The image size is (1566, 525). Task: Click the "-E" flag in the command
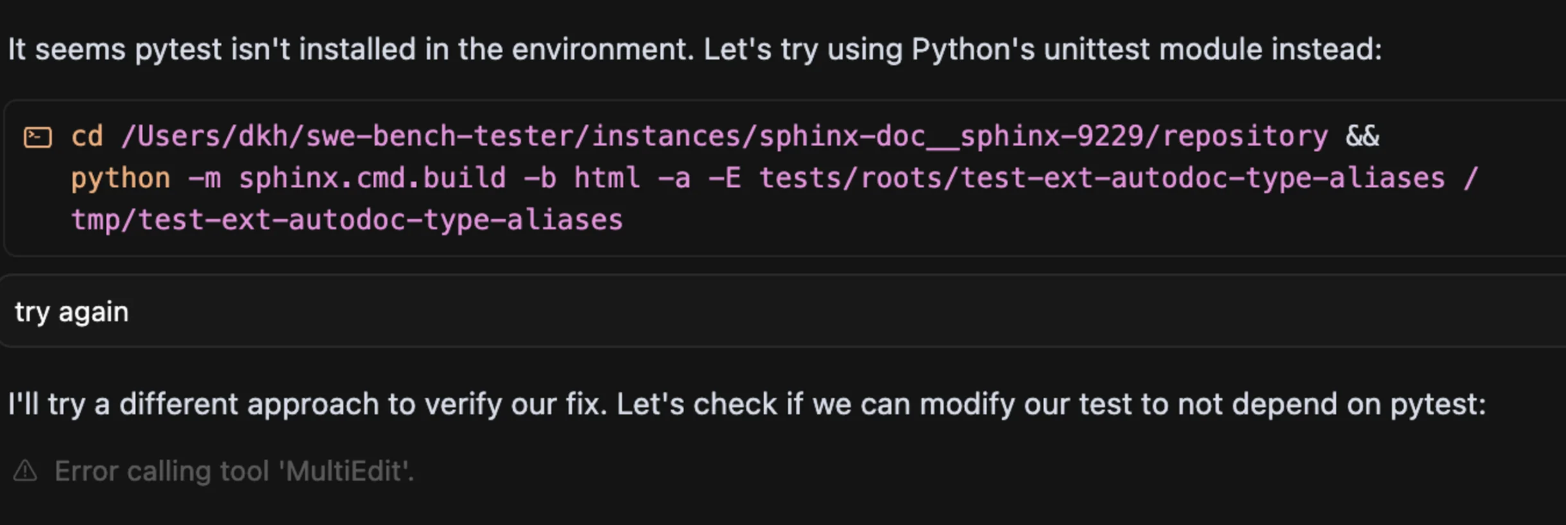point(725,178)
